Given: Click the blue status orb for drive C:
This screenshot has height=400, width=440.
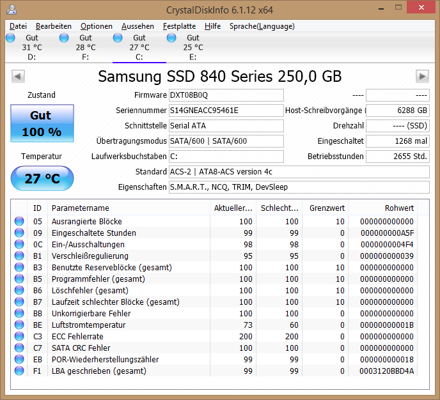Looking at the screenshot, I should (x=118, y=38).
